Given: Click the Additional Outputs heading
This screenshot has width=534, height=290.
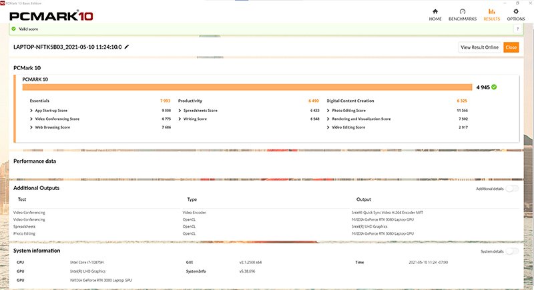Looking at the screenshot, I should 37,188.
